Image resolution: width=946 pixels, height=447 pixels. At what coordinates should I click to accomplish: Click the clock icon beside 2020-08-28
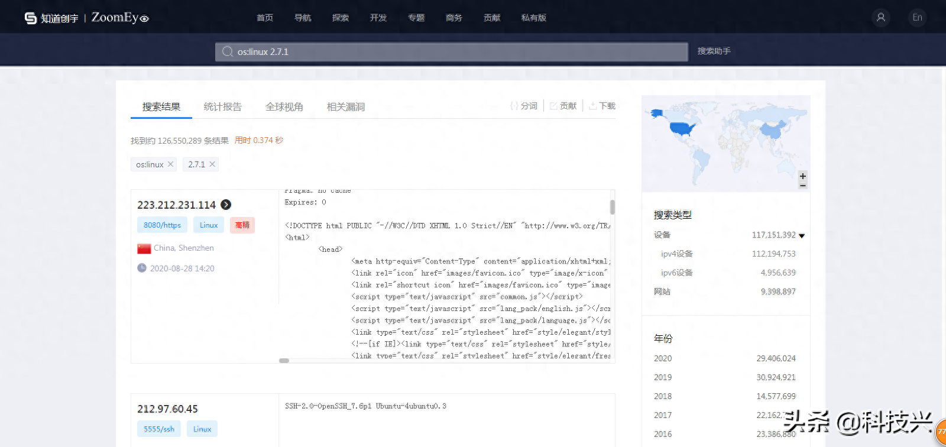click(142, 268)
